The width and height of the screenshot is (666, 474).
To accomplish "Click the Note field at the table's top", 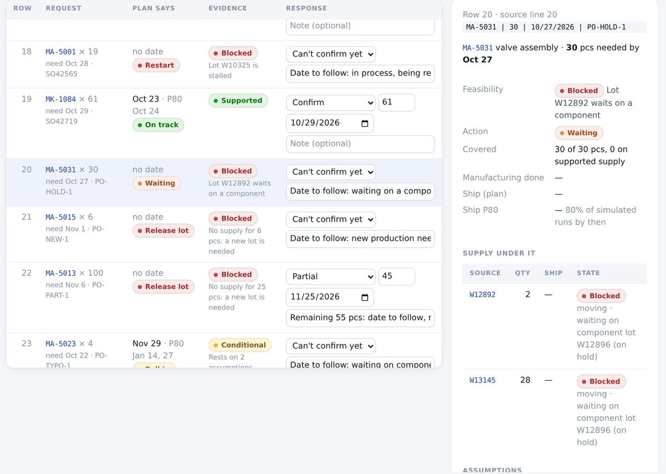I will pyautogui.click(x=360, y=26).
